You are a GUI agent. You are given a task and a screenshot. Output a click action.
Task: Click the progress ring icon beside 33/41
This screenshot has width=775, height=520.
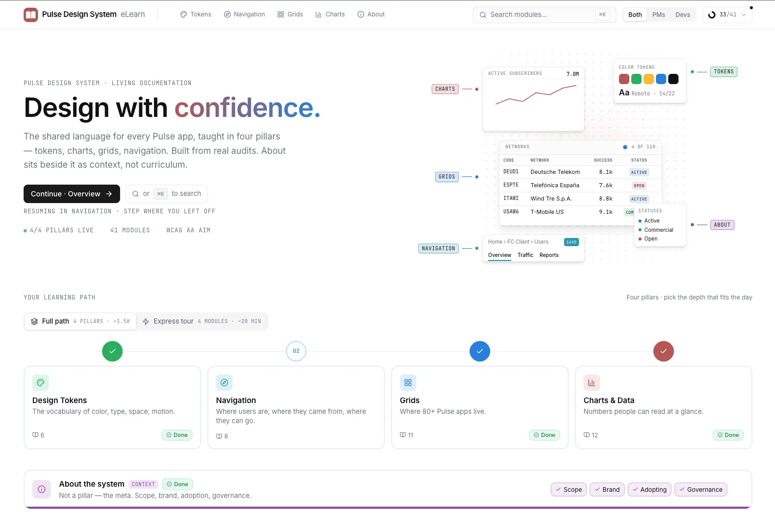pyautogui.click(x=712, y=15)
